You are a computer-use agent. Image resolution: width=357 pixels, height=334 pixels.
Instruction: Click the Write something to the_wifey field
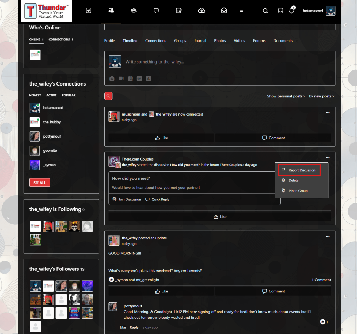tap(220, 61)
